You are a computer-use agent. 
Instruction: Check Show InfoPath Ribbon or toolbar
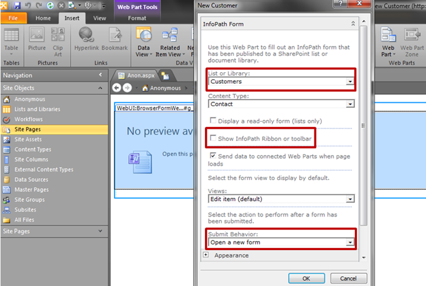[x=213, y=138]
